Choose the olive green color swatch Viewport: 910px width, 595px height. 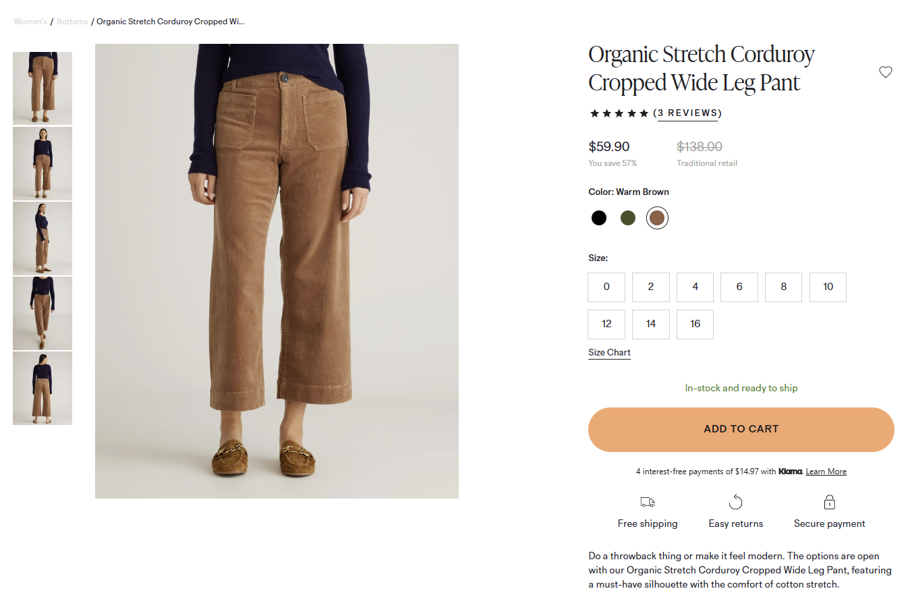click(628, 218)
